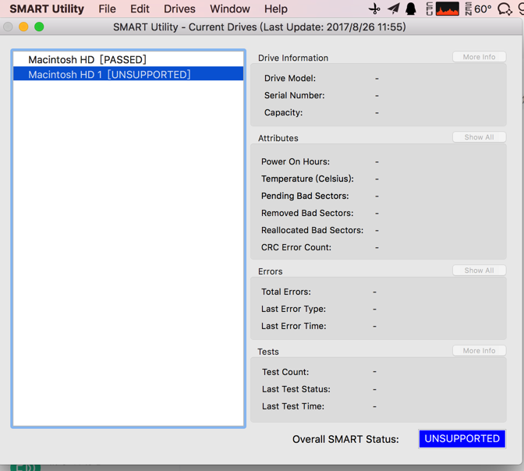Click Show All next to Errors

(480, 271)
